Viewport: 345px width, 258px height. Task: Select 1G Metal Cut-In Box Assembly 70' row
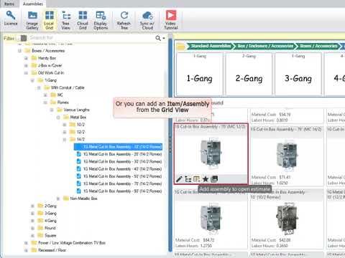119,183
